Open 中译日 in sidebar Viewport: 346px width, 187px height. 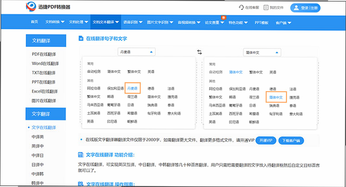(x=38, y=155)
